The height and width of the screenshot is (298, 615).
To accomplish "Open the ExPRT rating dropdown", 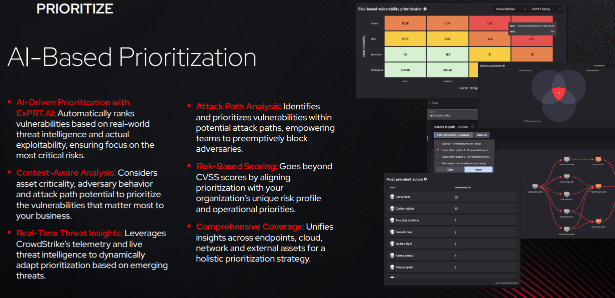I will 547,9.
